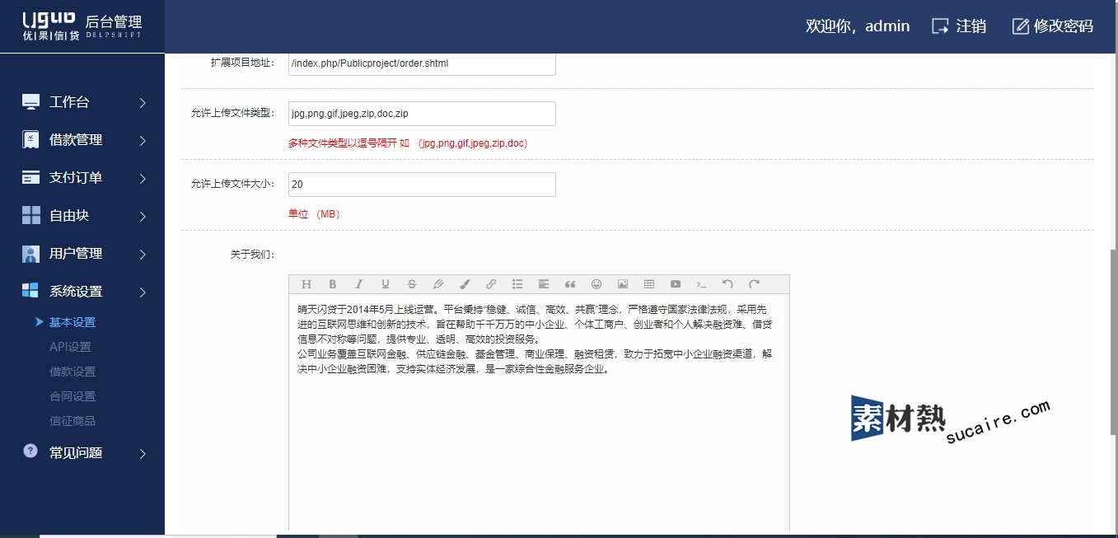Click the 后台管理 header title
The height and width of the screenshot is (538, 1118).
coord(114,22)
